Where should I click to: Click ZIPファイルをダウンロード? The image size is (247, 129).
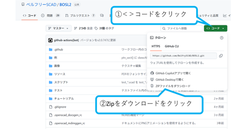173,86
